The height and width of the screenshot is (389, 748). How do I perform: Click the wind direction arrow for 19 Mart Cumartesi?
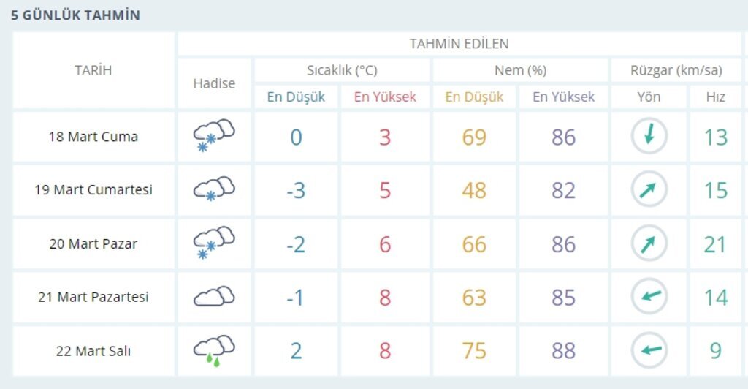[x=648, y=190]
